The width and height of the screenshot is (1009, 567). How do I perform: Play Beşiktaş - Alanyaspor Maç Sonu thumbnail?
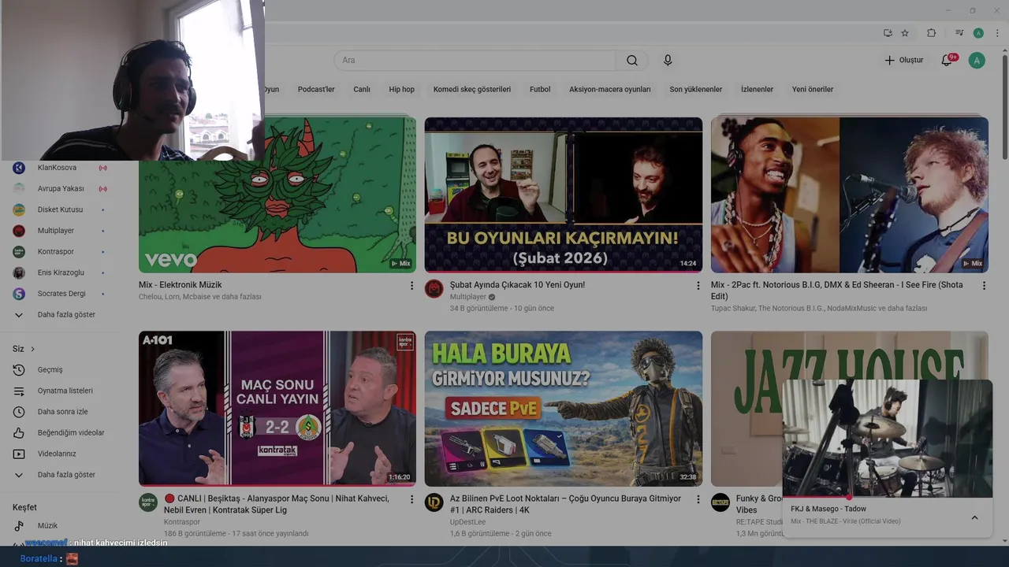tap(277, 408)
